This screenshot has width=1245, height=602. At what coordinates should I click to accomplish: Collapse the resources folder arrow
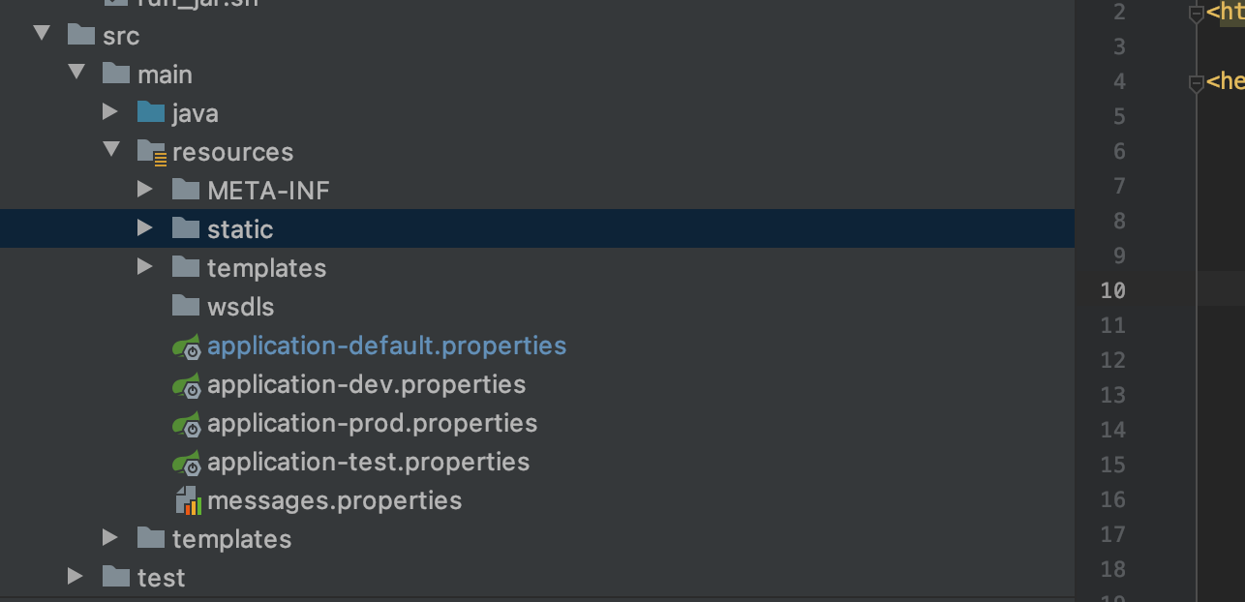click(111, 150)
